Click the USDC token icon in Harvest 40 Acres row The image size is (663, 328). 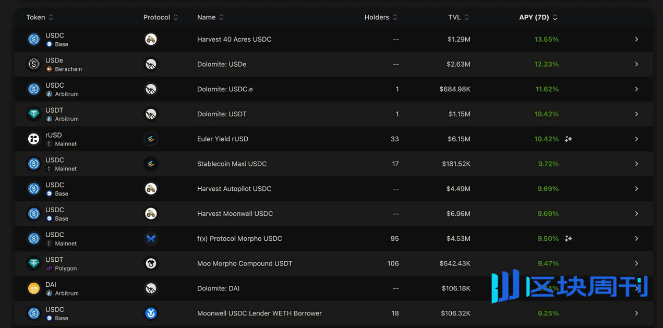pos(34,39)
